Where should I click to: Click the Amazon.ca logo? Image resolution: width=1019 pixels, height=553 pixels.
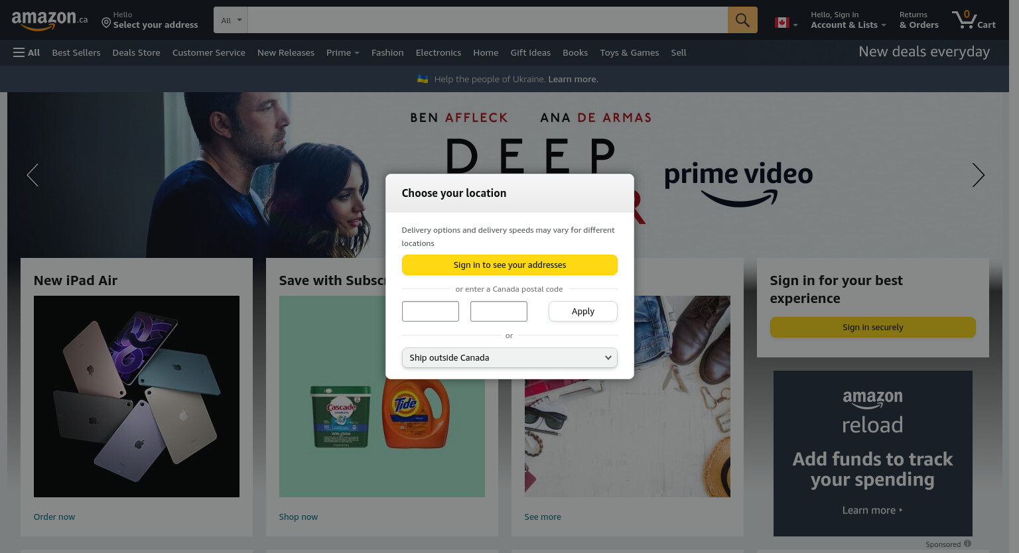click(x=49, y=21)
